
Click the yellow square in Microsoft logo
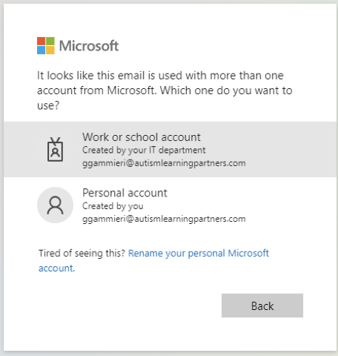click(50, 50)
